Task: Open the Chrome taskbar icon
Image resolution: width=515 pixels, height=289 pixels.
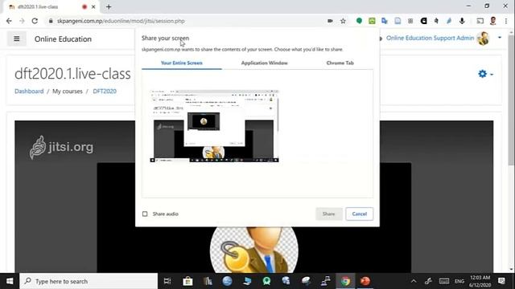Action: click(345, 281)
